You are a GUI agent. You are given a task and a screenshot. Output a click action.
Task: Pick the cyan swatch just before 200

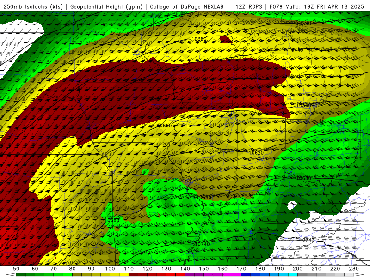[x=293, y=275]
